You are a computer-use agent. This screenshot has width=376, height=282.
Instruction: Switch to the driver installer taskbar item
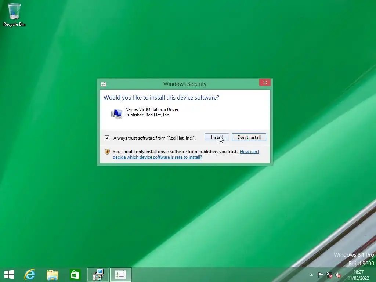point(98,275)
